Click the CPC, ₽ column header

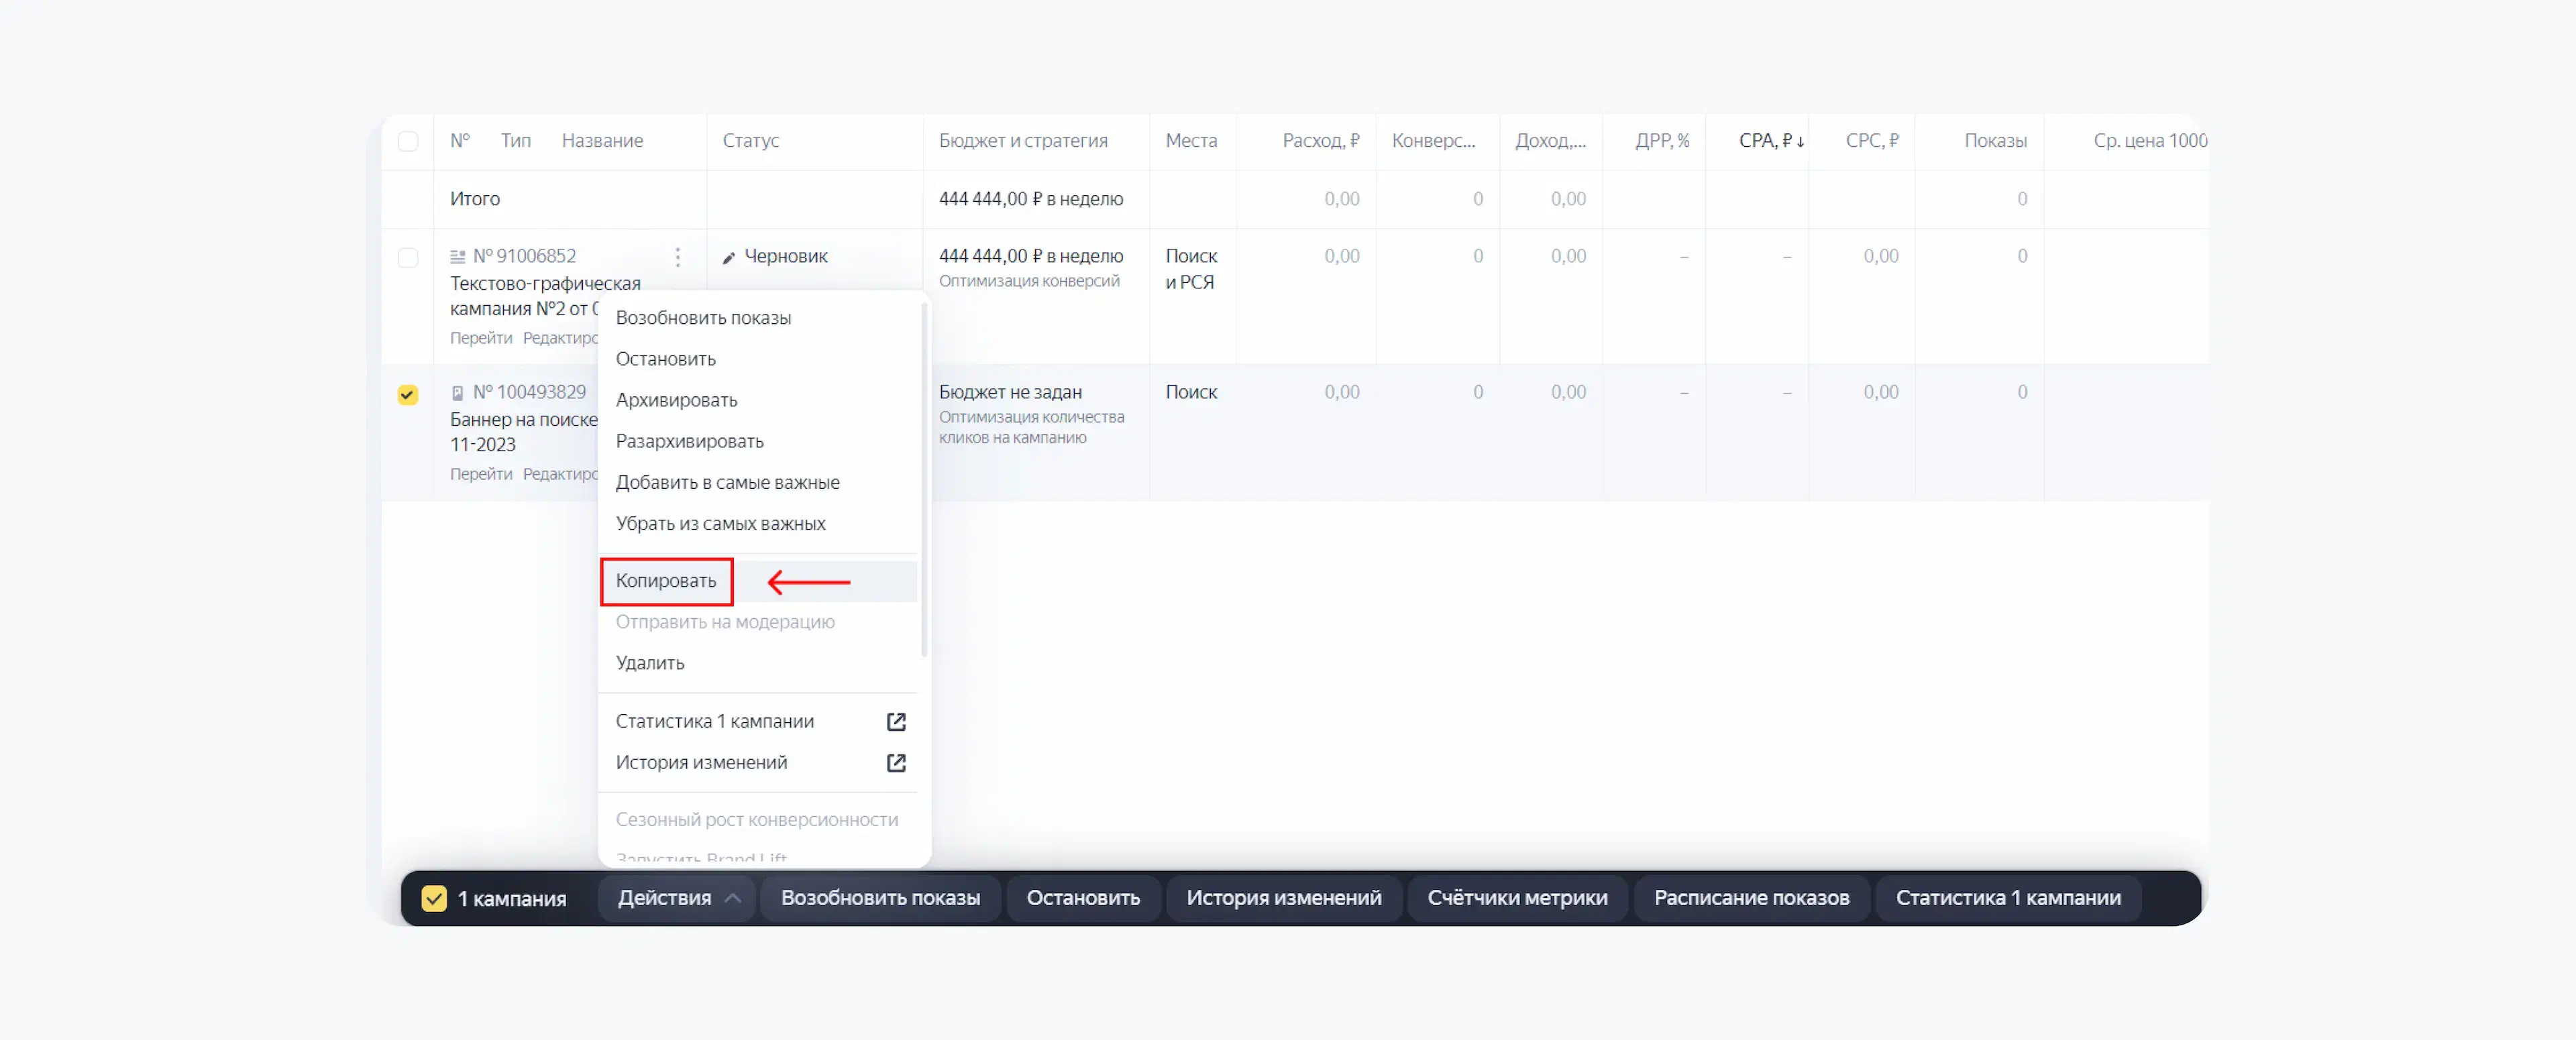[x=1872, y=141]
